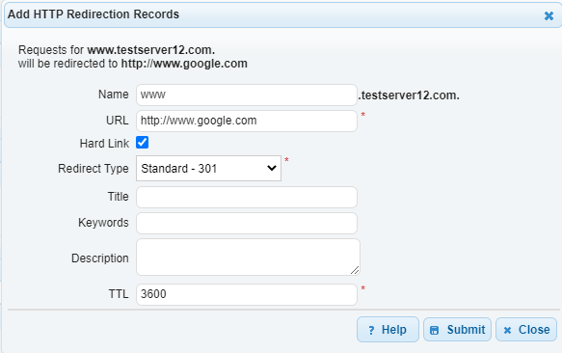
Task: Select the TTL field showing 3600
Action: point(247,294)
